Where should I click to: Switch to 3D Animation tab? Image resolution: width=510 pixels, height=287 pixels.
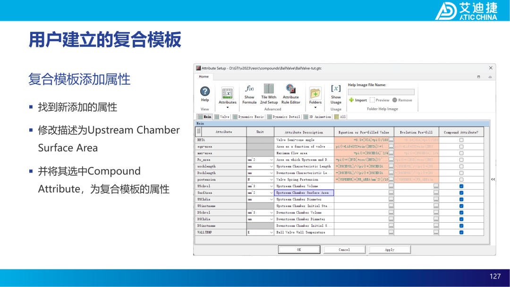[x=317, y=117]
